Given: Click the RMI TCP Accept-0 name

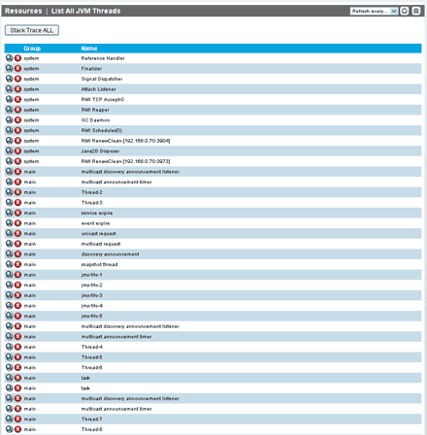Looking at the screenshot, I should (x=103, y=100).
